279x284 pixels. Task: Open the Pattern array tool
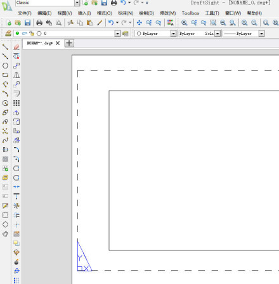click(16, 103)
